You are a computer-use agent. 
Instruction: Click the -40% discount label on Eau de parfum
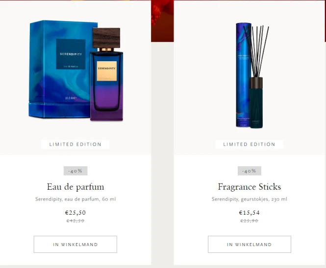tap(75, 171)
